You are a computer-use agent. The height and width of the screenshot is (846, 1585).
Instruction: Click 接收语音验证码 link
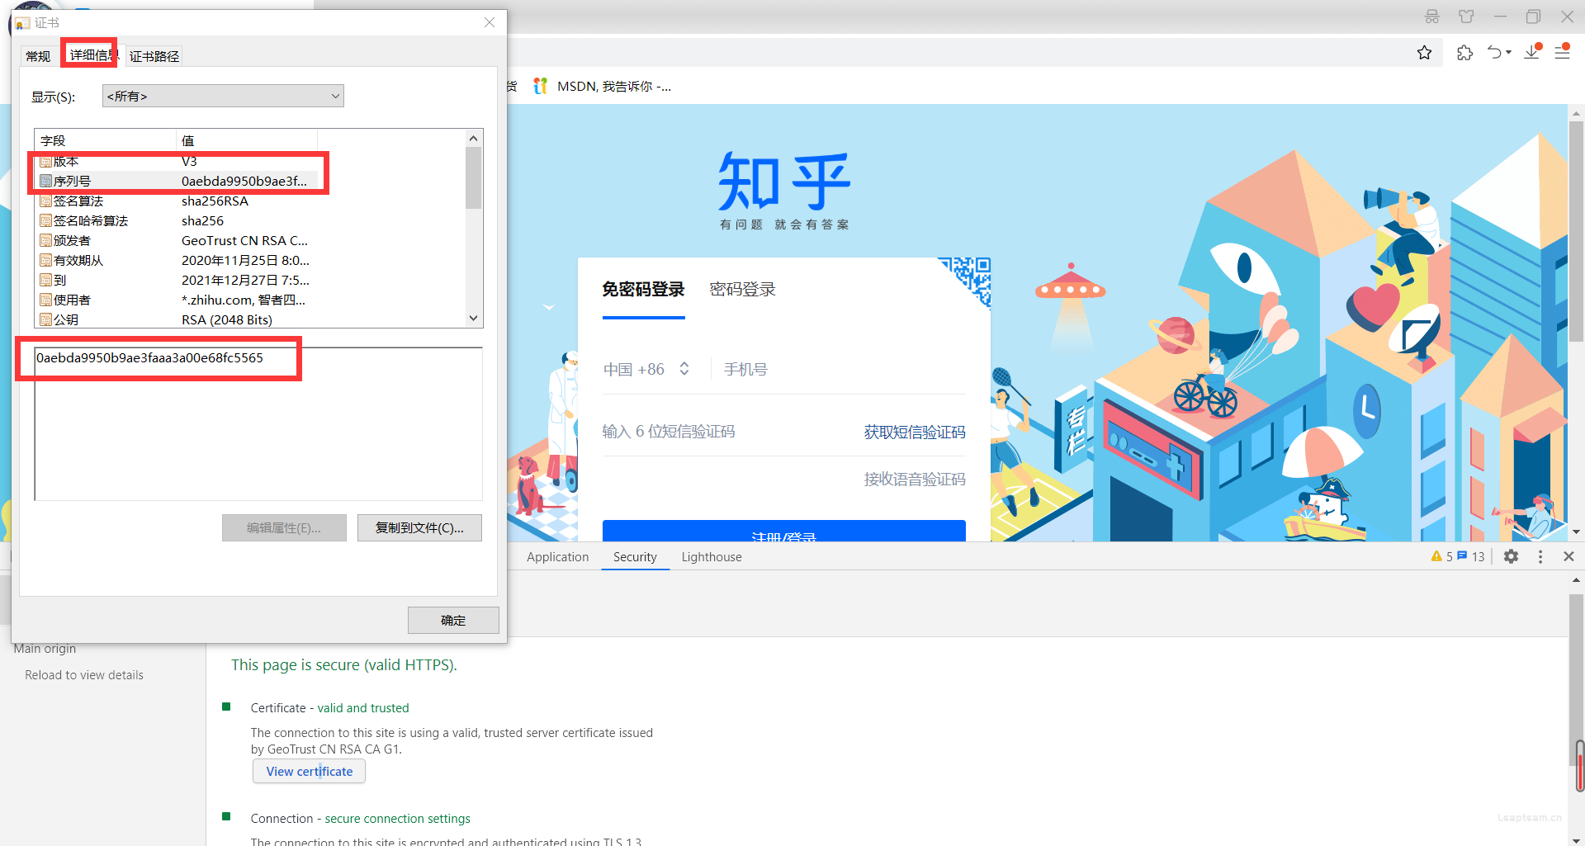pyautogui.click(x=915, y=479)
